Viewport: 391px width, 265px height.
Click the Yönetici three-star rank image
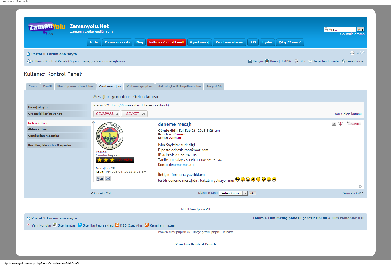(x=115, y=160)
